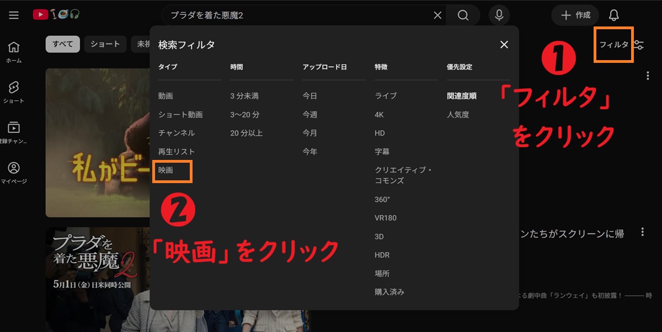Screen dimensions: 662x332
Task: Select the VR180 feature filter
Action: tap(386, 218)
